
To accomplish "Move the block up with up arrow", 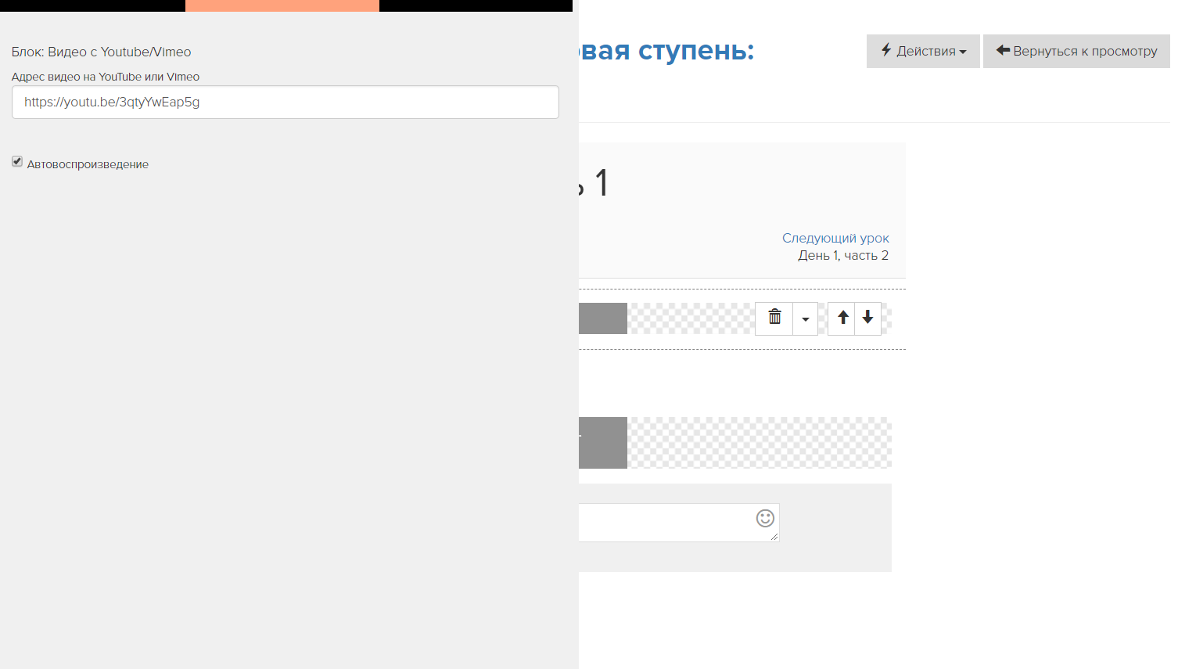I will 842,318.
